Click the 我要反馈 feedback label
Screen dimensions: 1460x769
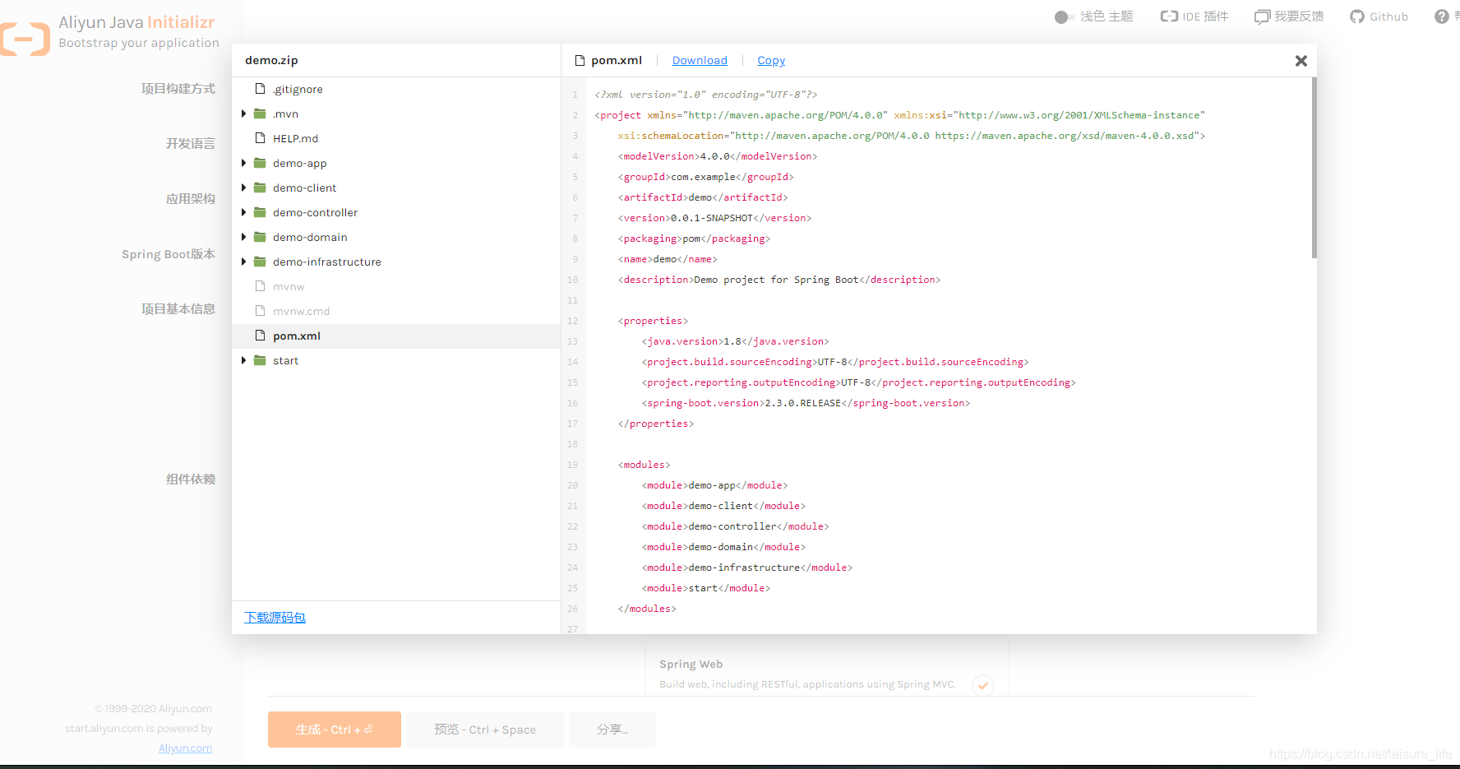point(1299,16)
